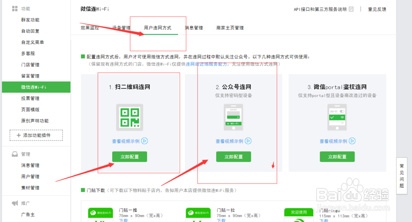The height and width of the screenshot is (222, 412).
Task: Click the 公众号连网 card title
Action: point(233,87)
